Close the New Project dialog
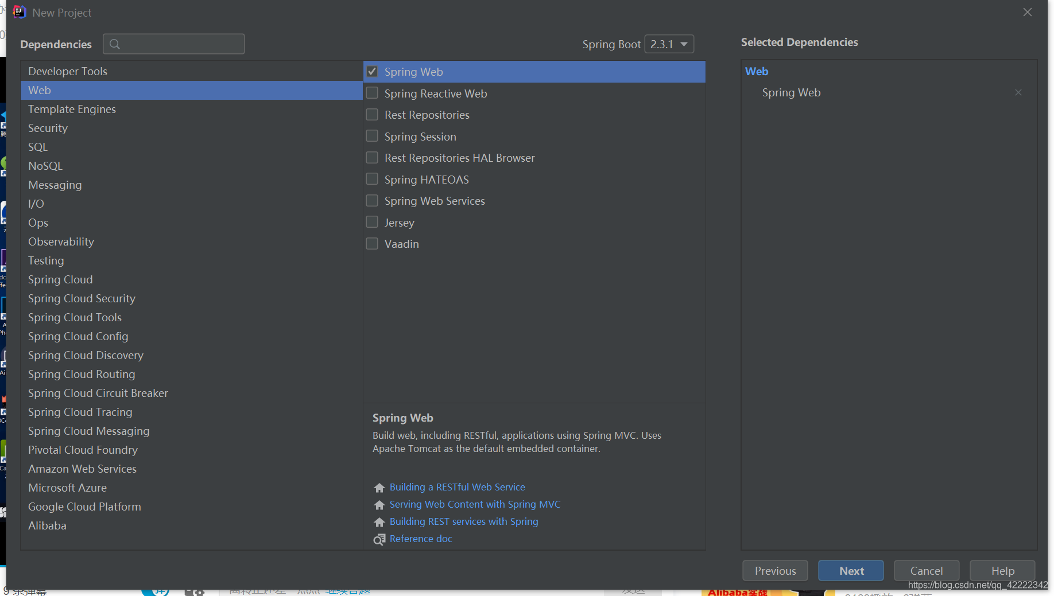The height and width of the screenshot is (596, 1054). (1027, 12)
